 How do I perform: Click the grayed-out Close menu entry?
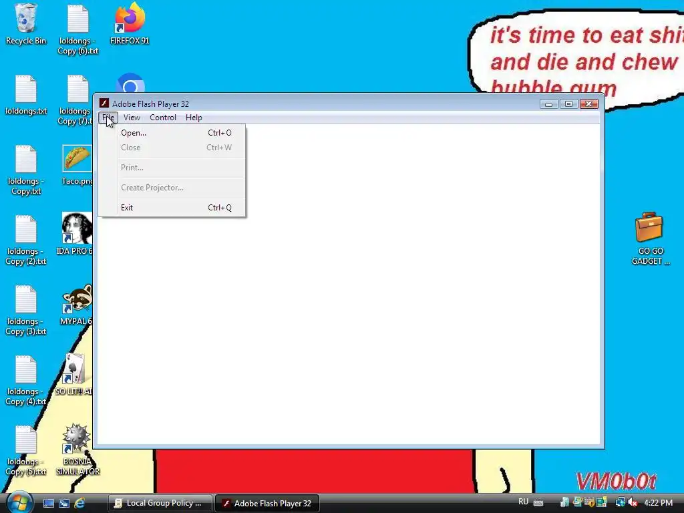click(172, 148)
